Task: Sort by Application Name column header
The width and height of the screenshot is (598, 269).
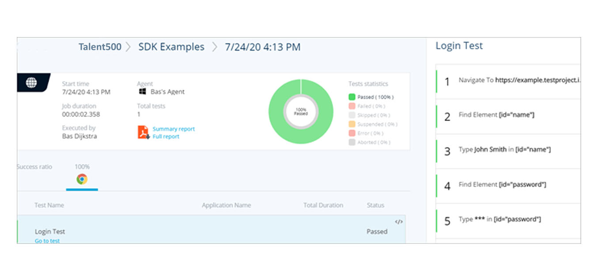Action: 226,205
